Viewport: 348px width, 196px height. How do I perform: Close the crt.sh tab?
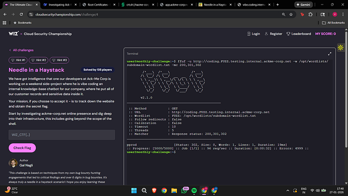point(153,4)
